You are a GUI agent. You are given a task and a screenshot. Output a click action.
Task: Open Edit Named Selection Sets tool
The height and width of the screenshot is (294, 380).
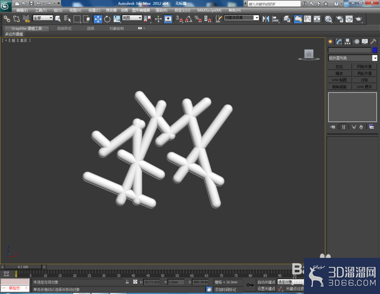coord(218,19)
